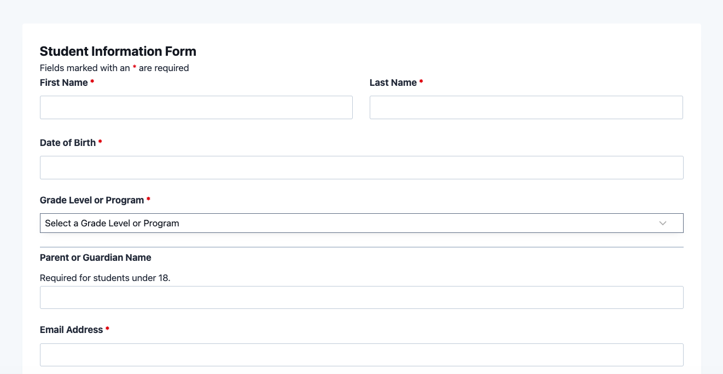Click "Required for students under 18" helper text
Viewport: 723px width, 374px height.
tap(105, 278)
